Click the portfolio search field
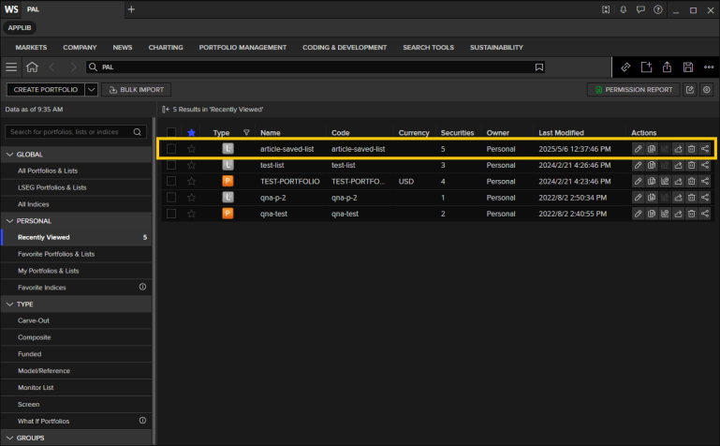The height and width of the screenshot is (446, 720). pos(76,132)
